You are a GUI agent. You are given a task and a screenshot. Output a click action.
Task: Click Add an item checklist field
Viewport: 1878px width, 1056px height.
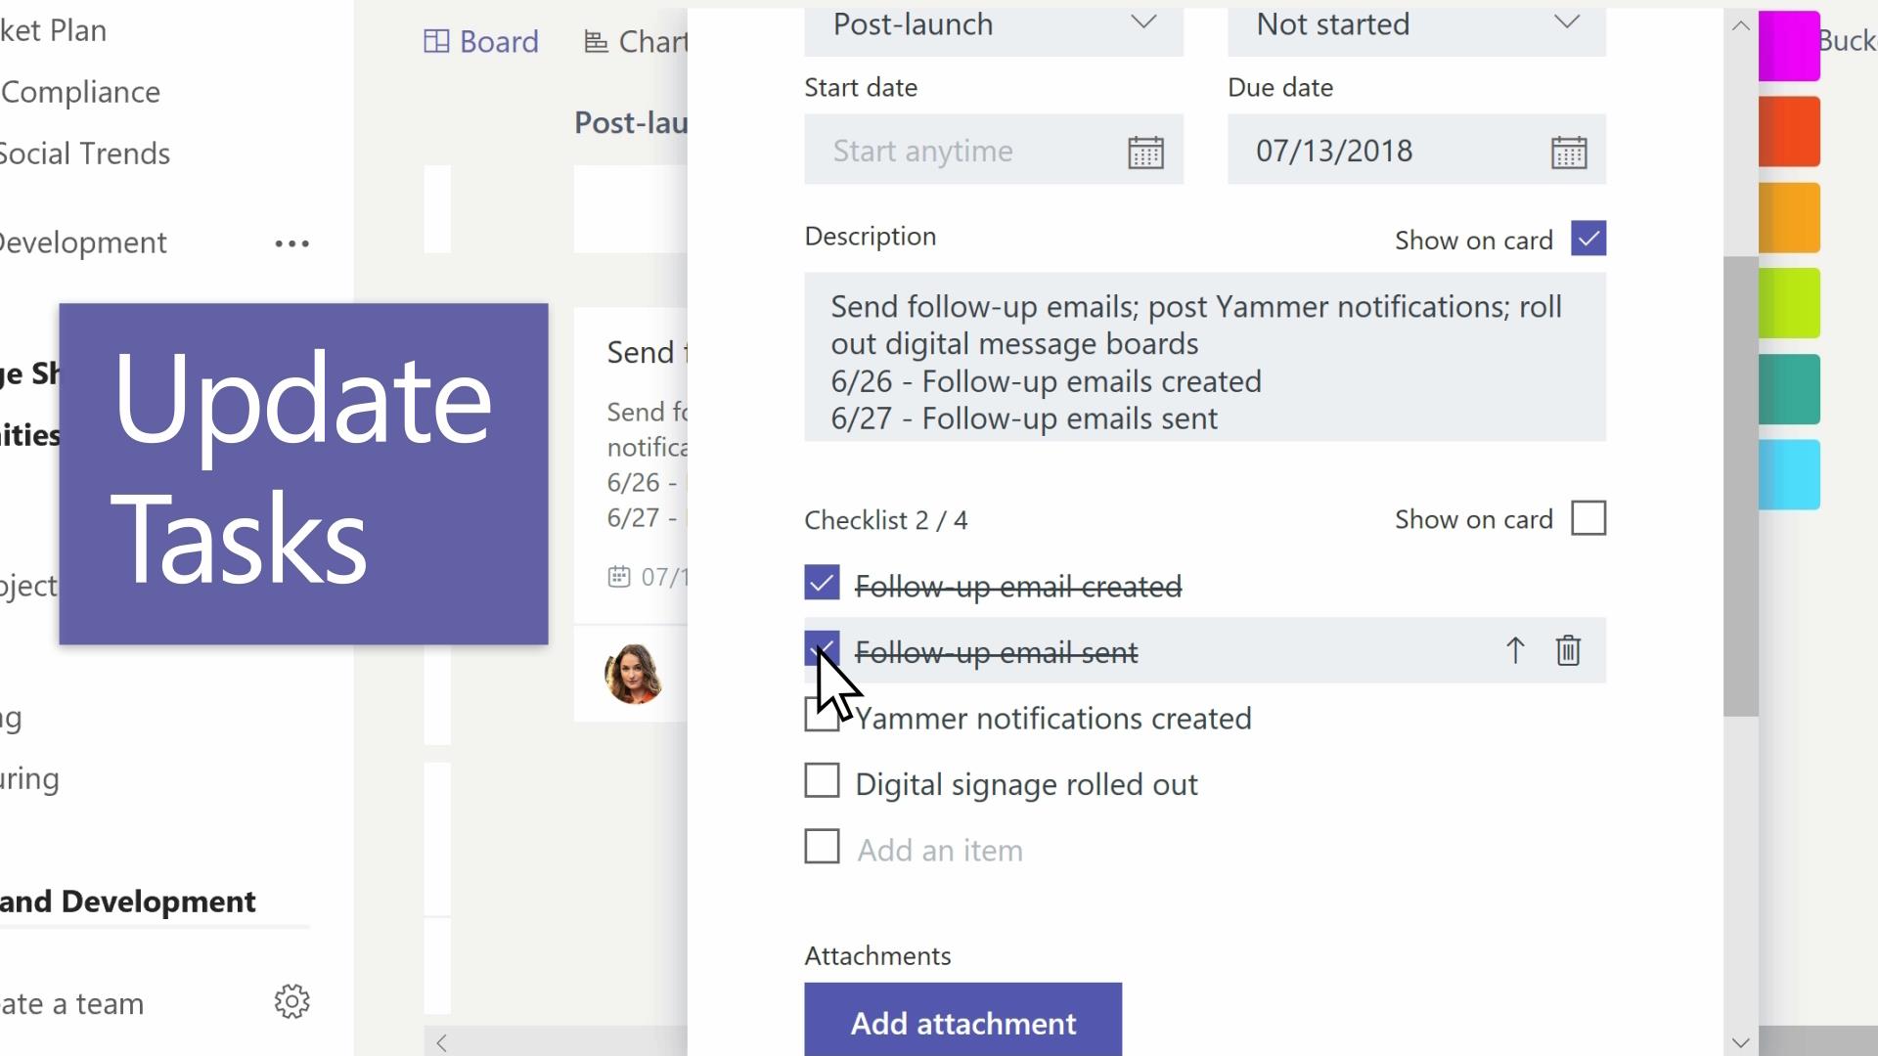click(x=940, y=849)
